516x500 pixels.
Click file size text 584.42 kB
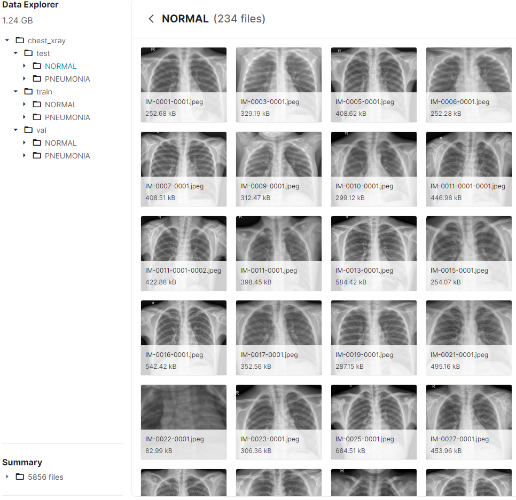coord(351,282)
